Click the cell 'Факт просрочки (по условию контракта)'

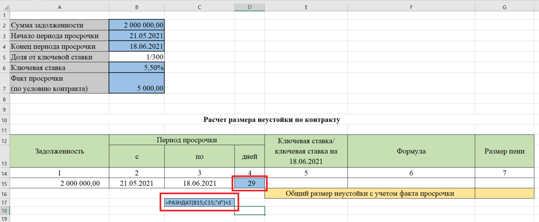59,83
